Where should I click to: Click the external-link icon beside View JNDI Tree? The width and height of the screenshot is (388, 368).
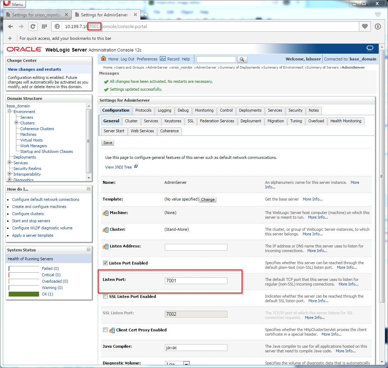(x=136, y=167)
